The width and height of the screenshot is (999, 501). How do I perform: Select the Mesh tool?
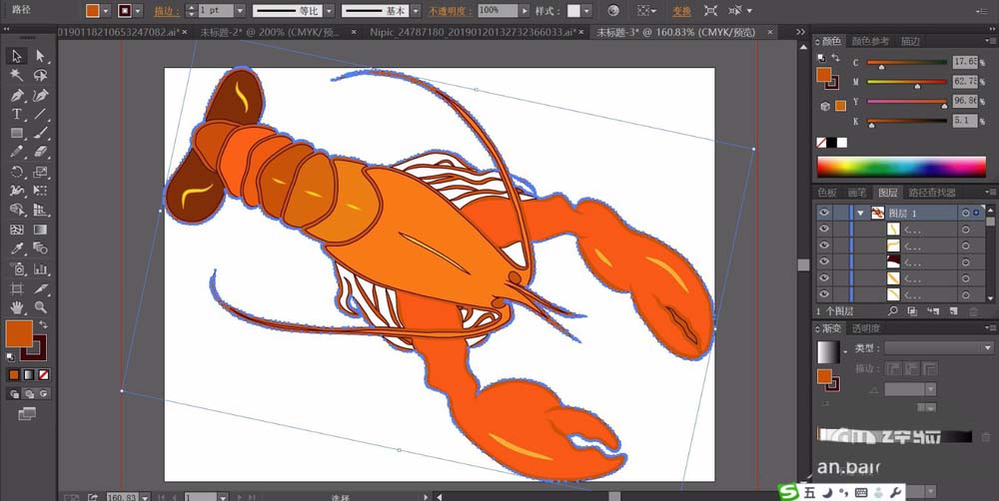click(x=17, y=230)
